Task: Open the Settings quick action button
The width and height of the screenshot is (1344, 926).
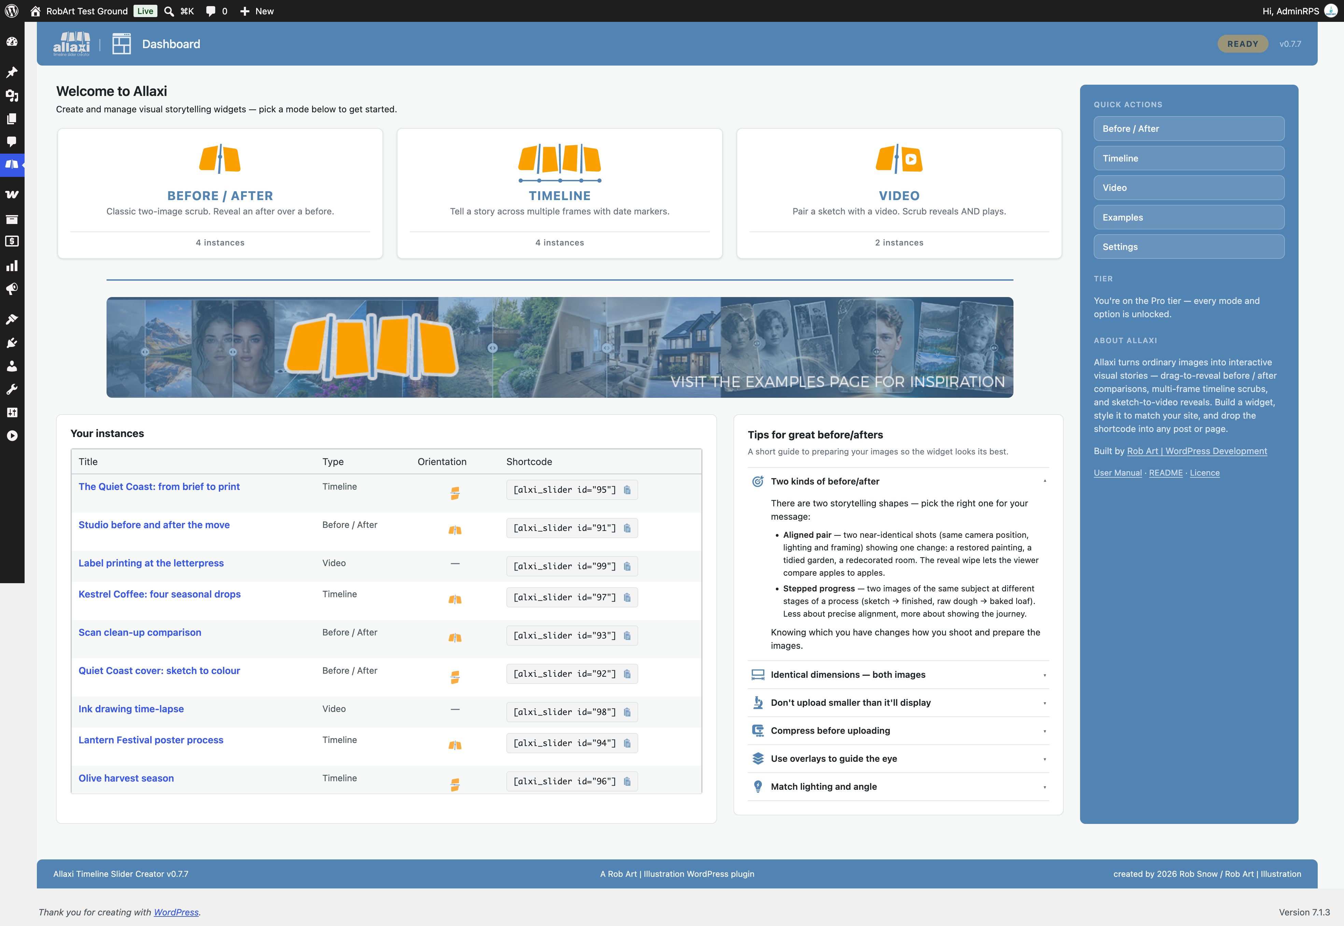Action: tap(1189, 247)
